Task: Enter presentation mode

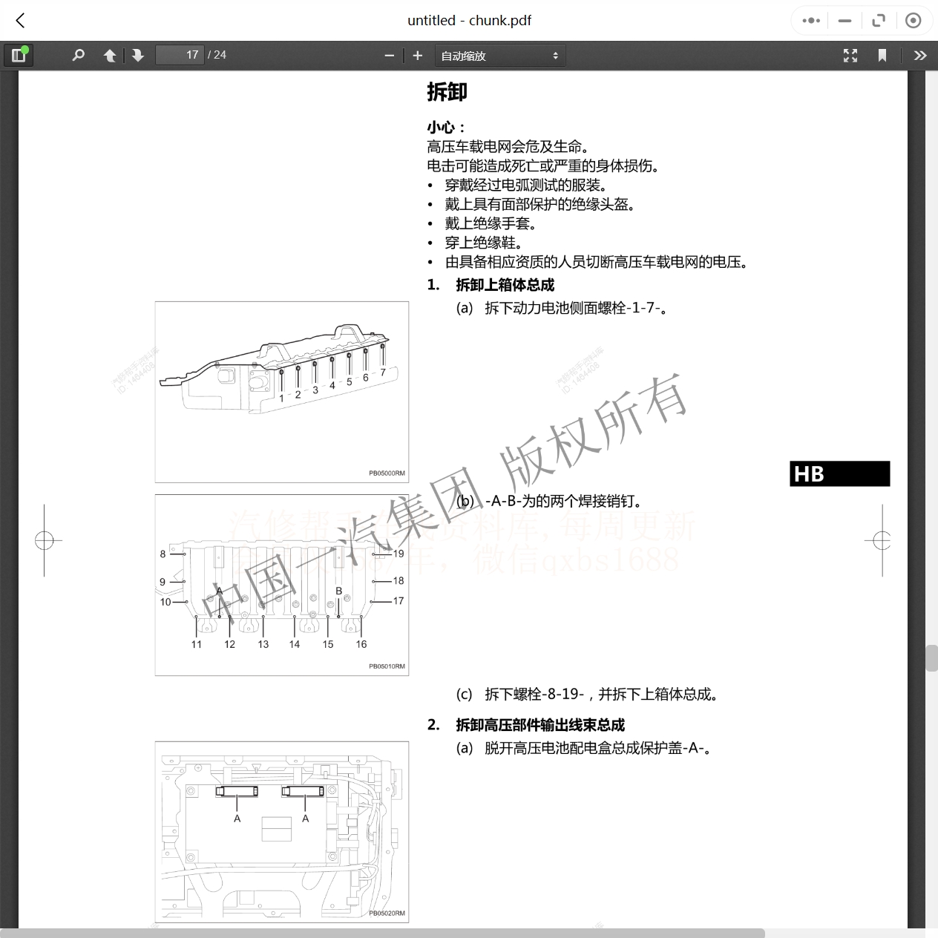Action: click(850, 55)
